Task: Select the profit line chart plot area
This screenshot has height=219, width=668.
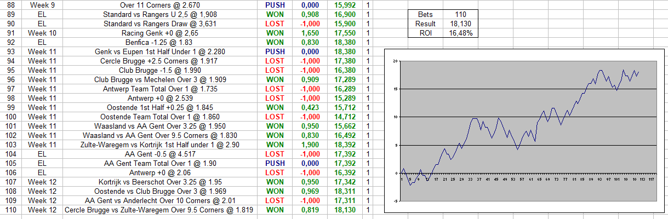Action: 528,131
